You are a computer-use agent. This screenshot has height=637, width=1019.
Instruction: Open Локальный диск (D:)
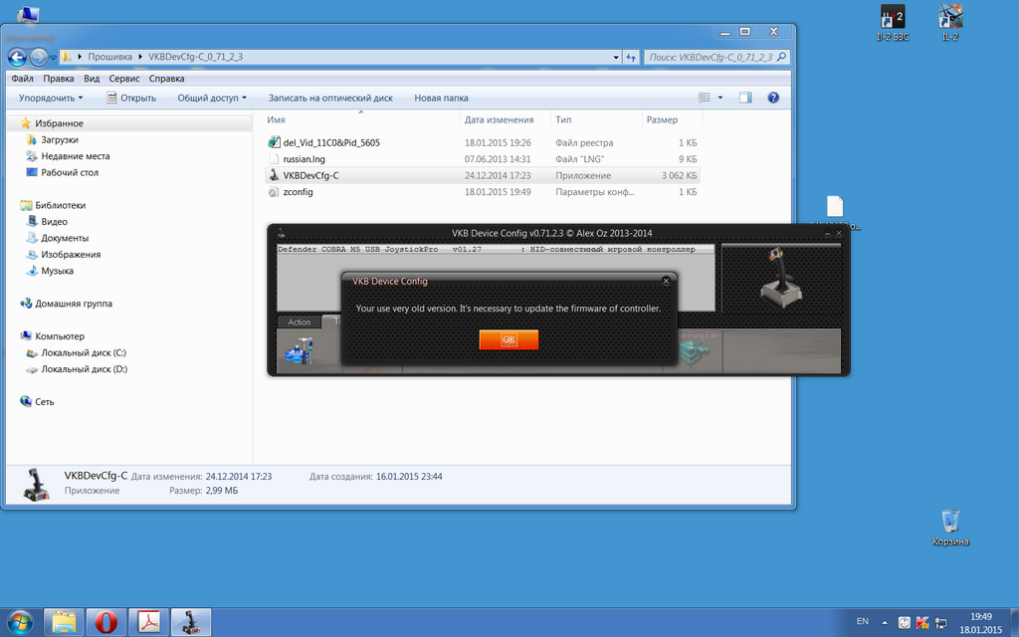tap(84, 368)
